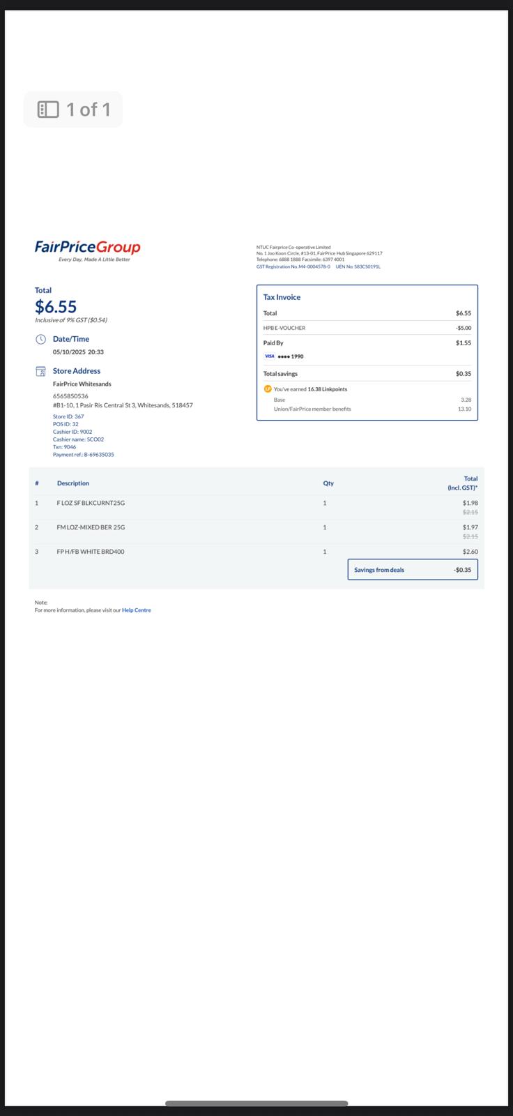
Task: Click the $1.97 item price
Action: pos(470,527)
